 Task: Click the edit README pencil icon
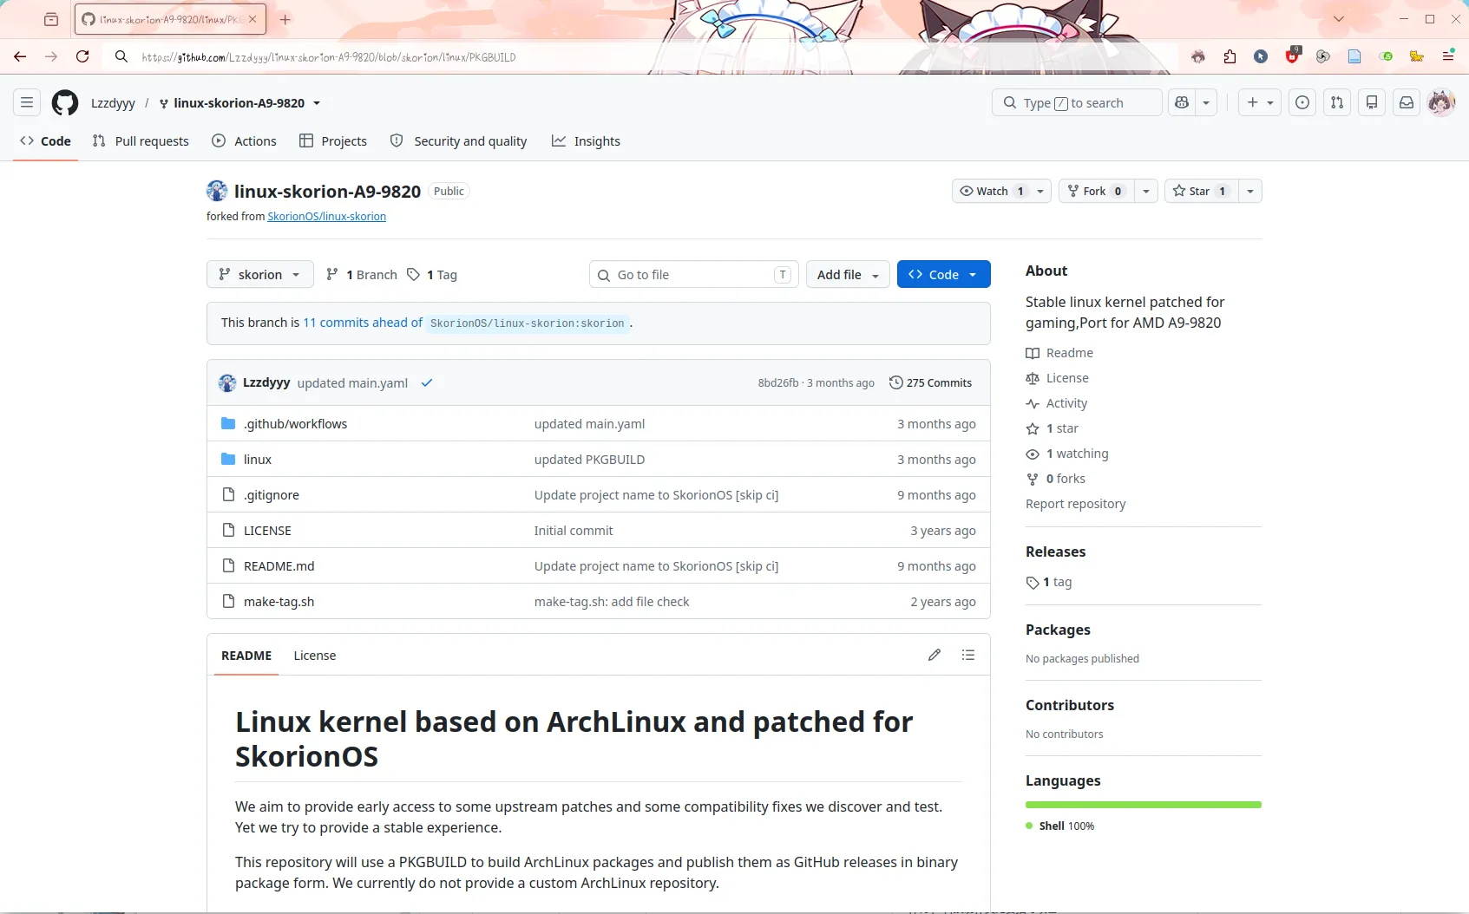pos(935,655)
